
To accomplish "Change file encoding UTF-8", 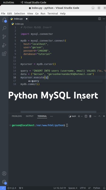I will pos(82,188).
